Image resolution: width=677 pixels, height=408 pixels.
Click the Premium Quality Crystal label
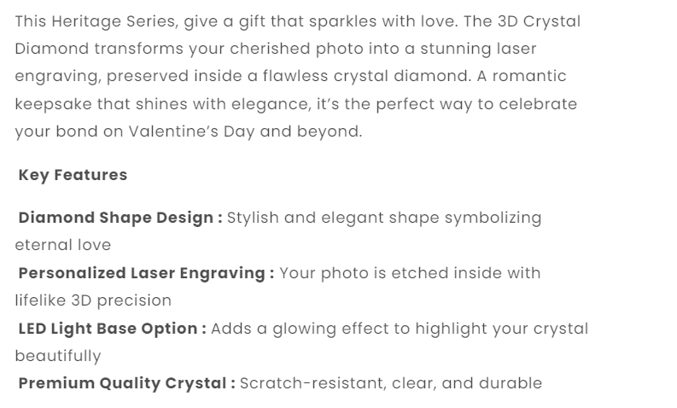(x=126, y=383)
